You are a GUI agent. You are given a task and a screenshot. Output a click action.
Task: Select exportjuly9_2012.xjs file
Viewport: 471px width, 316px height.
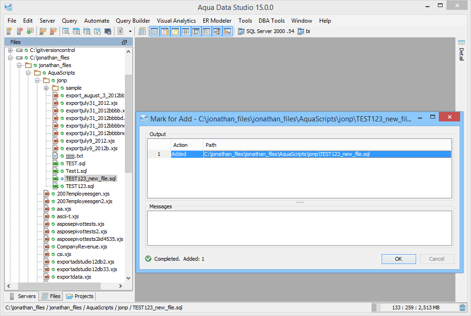click(x=90, y=141)
